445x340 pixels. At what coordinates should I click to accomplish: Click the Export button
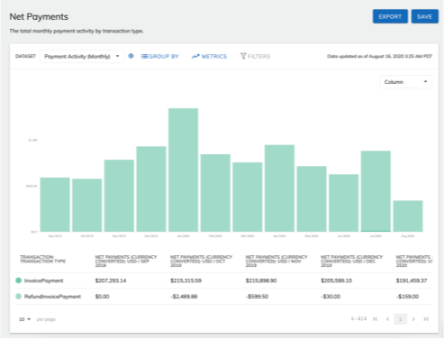click(390, 16)
